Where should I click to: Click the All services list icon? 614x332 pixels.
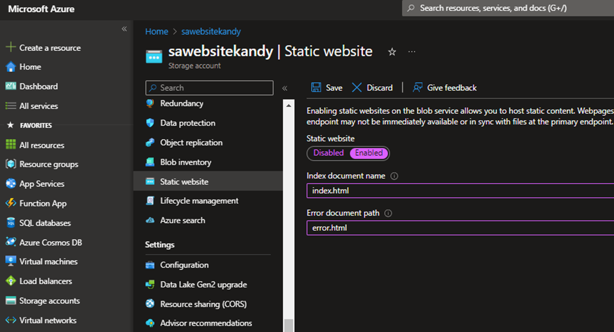point(11,106)
